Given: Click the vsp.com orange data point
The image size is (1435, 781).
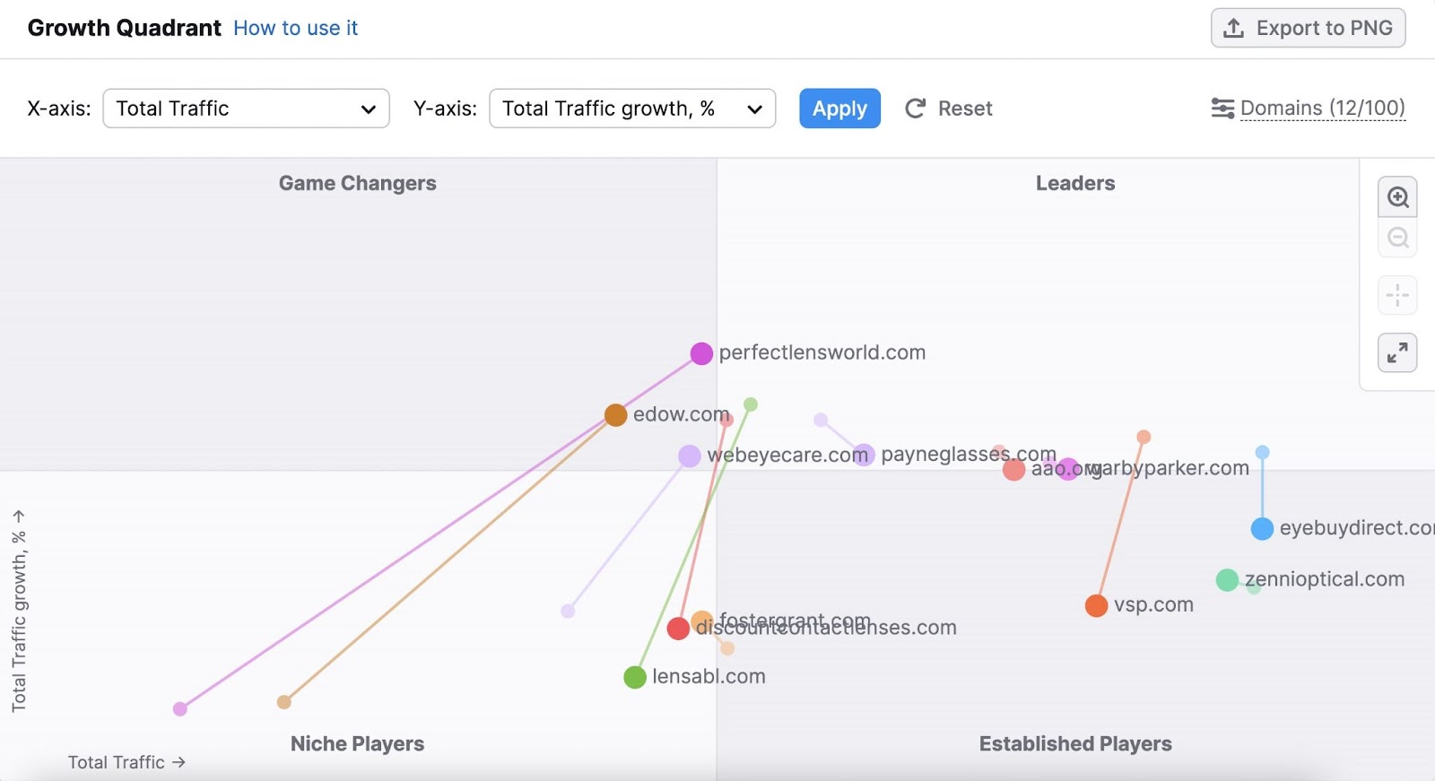Looking at the screenshot, I should tap(1096, 606).
